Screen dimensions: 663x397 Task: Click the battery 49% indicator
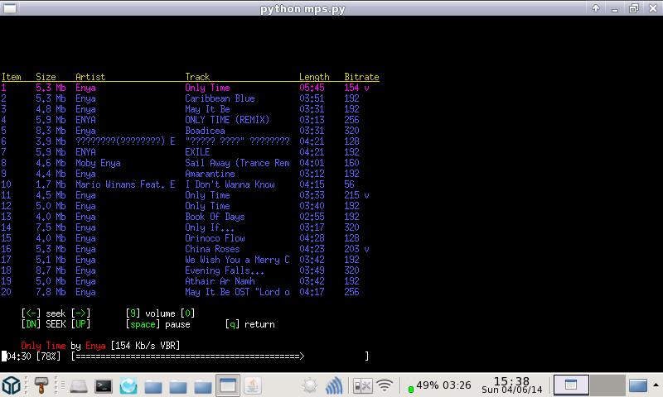[439, 386]
